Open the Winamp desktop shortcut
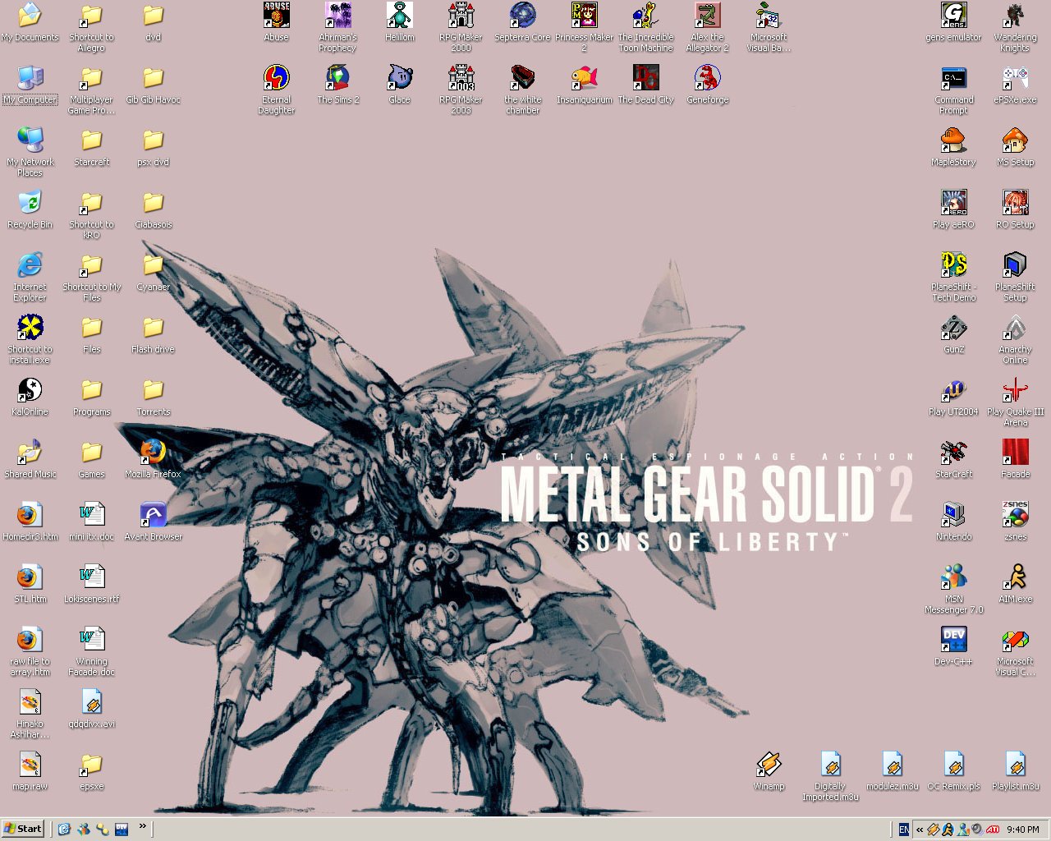The height and width of the screenshot is (841, 1051). coord(769,765)
